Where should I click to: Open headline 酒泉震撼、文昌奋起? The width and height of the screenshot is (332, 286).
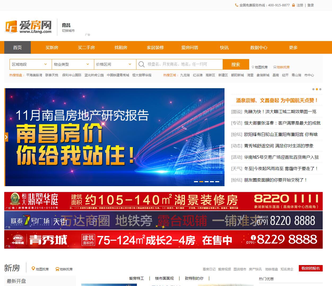[x=277, y=100]
